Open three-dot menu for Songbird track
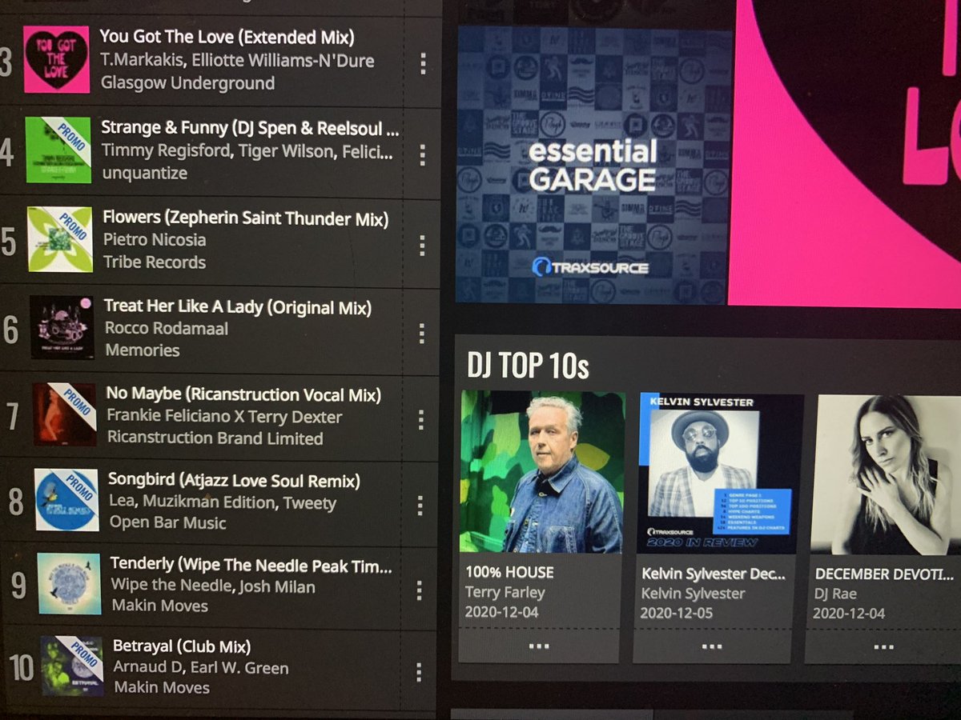 pos(420,505)
